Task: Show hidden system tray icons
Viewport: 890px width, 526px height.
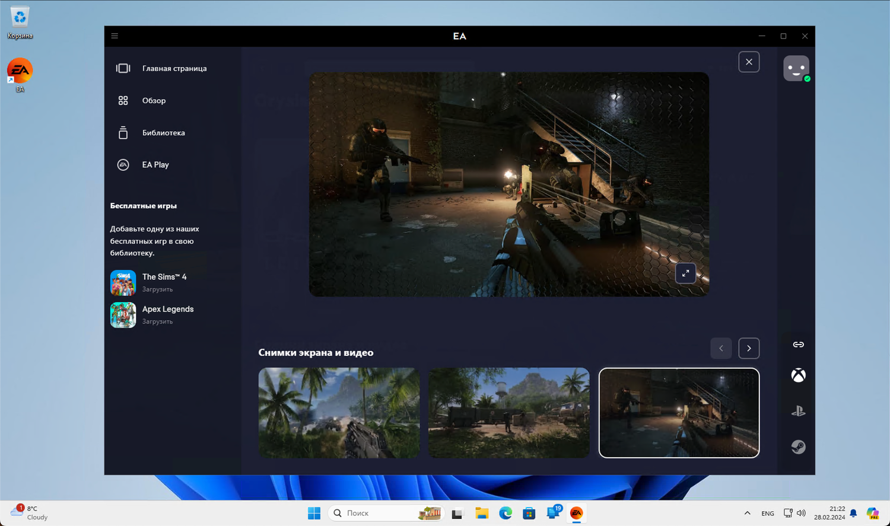Action: click(747, 513)
